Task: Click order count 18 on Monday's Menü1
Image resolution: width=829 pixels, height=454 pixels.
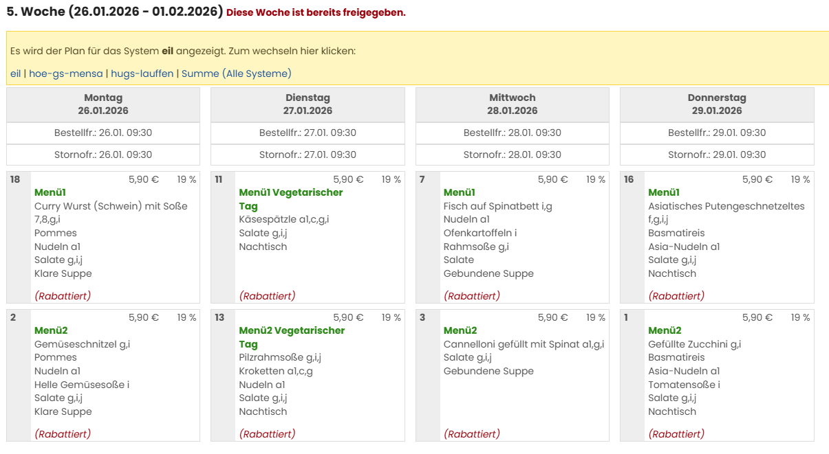Action: point(15,180)
